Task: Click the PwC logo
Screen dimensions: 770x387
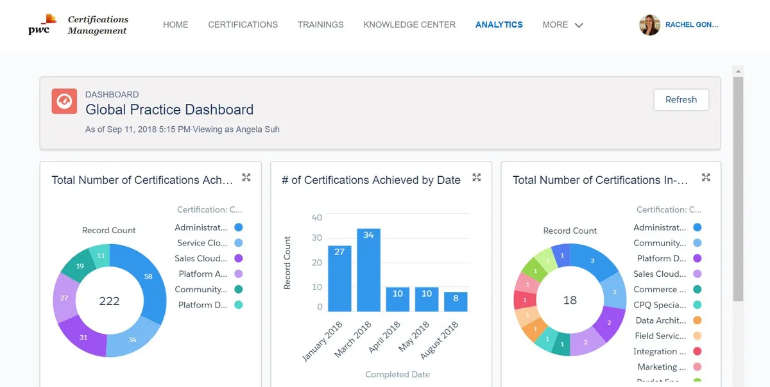Action: pos(42,24)
